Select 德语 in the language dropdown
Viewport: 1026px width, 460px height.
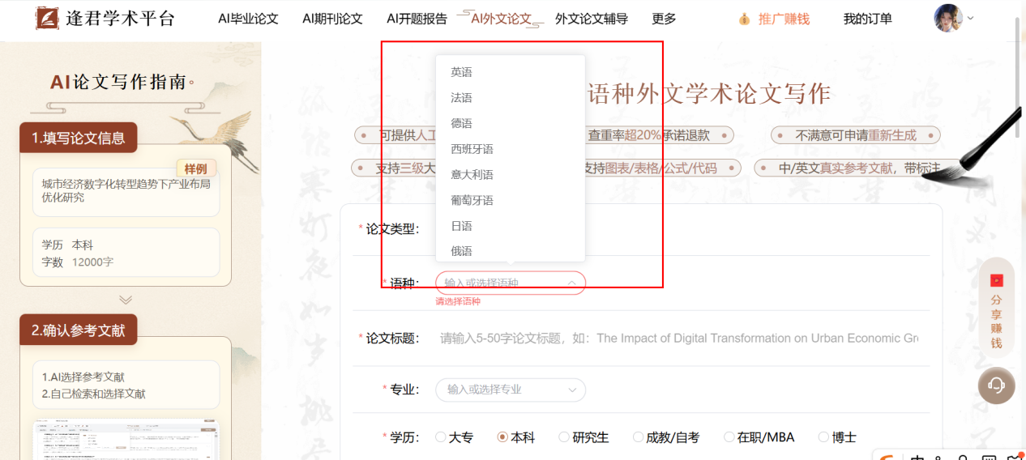point(511,123)
